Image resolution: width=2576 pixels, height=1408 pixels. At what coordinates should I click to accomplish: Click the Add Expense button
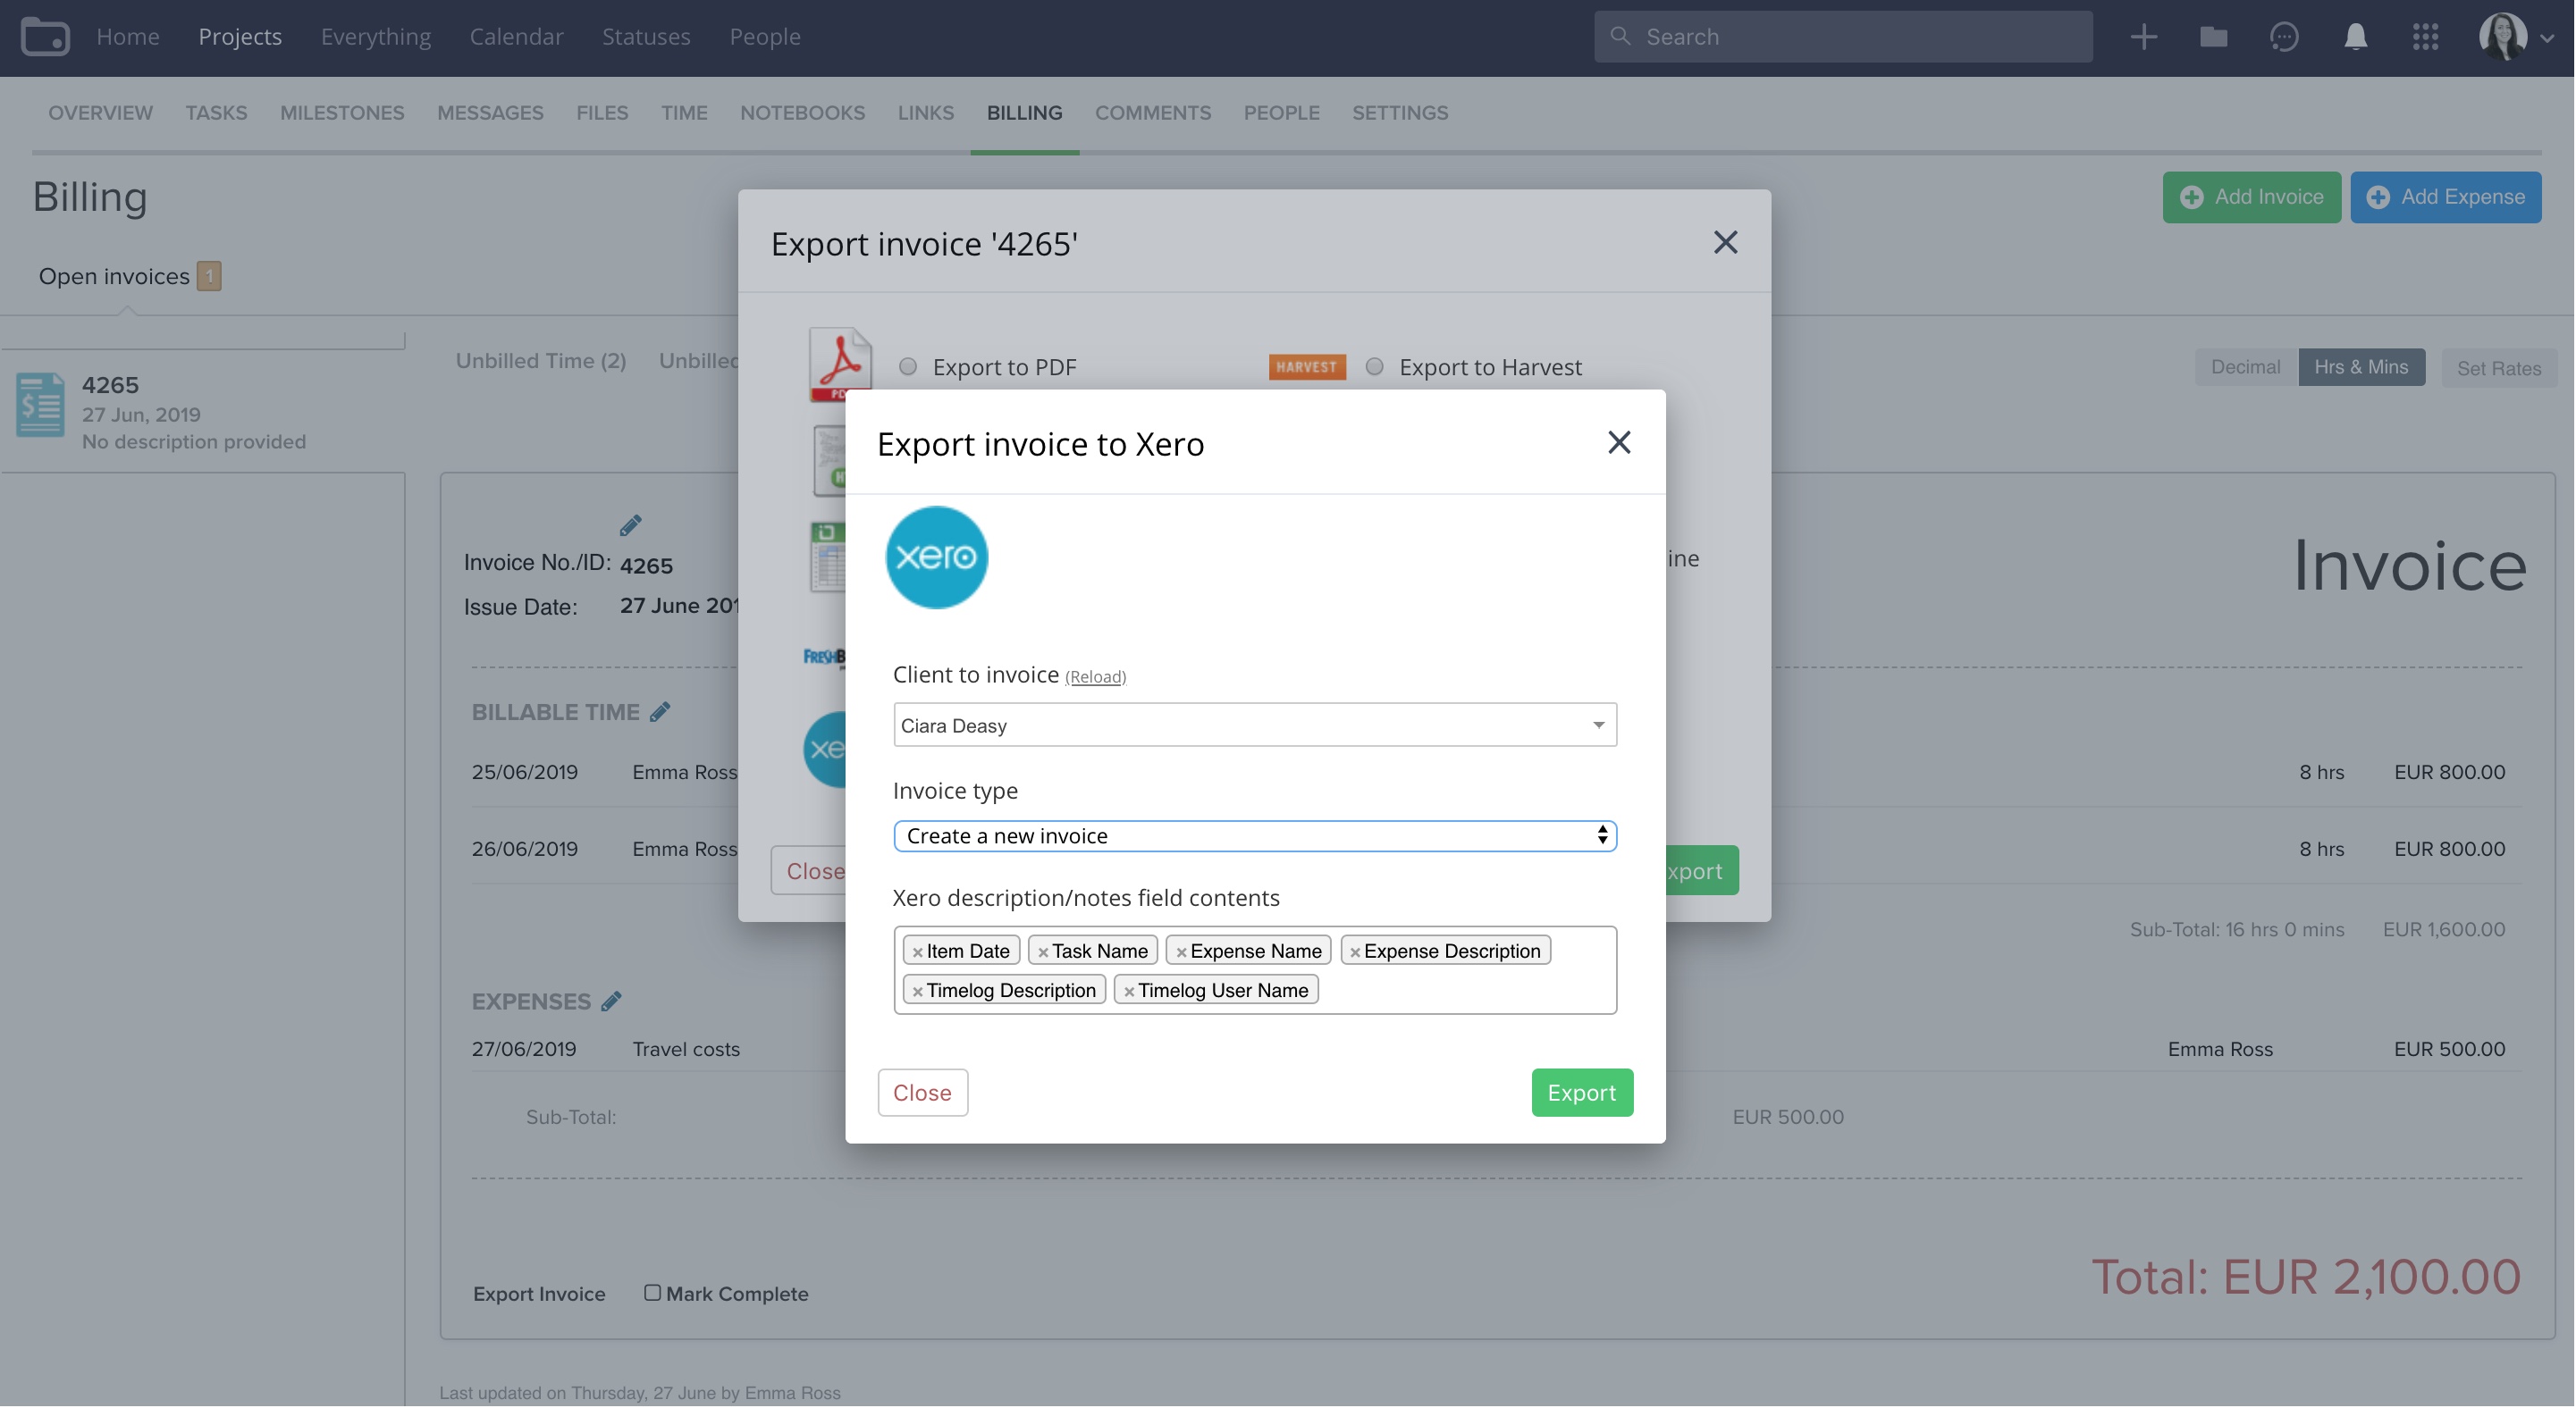[x=2446, y=197]
